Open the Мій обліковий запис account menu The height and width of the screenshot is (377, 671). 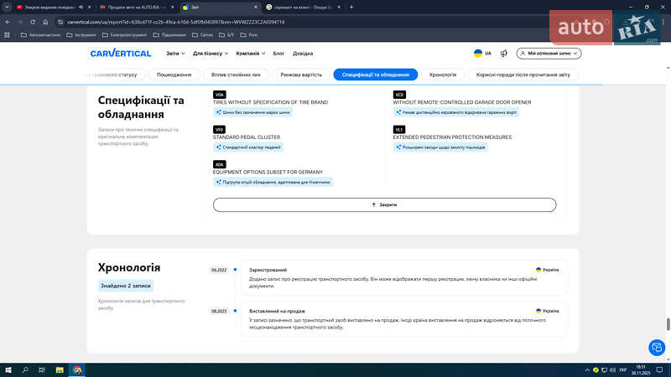(549, 53)
